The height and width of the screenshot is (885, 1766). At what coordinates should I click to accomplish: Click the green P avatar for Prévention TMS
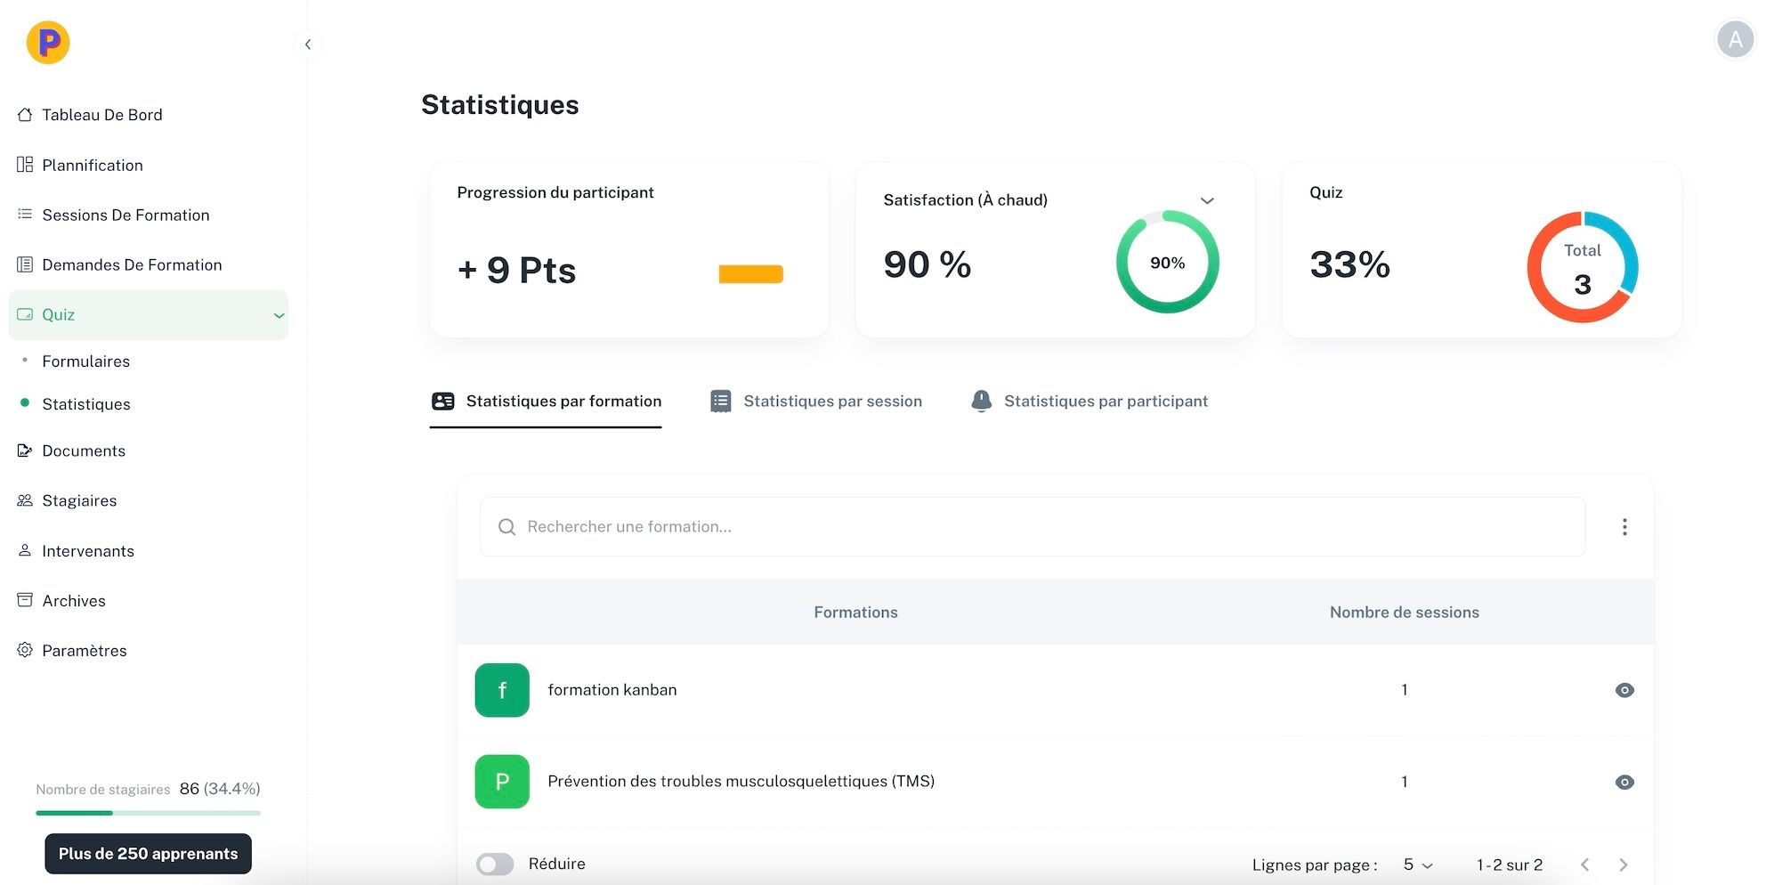(502, 782)
